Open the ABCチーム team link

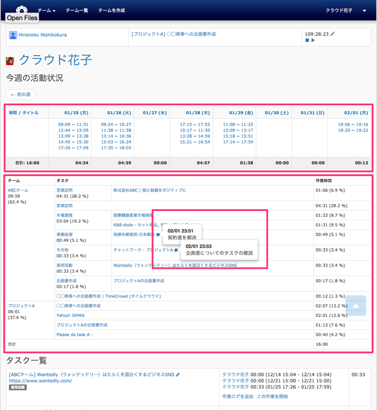point(18,190)
